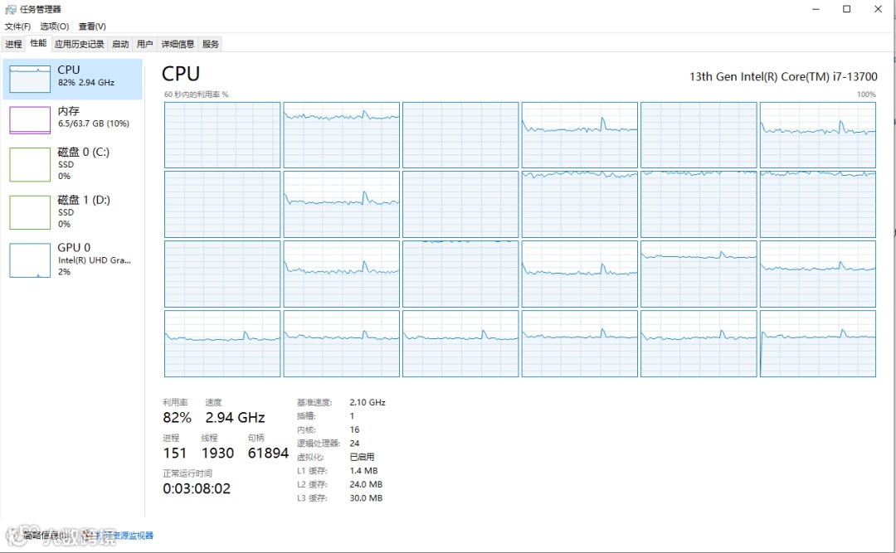Go to the 用户 tab
Viewport: 896px width, 553px height.
(x=144, y=44)
